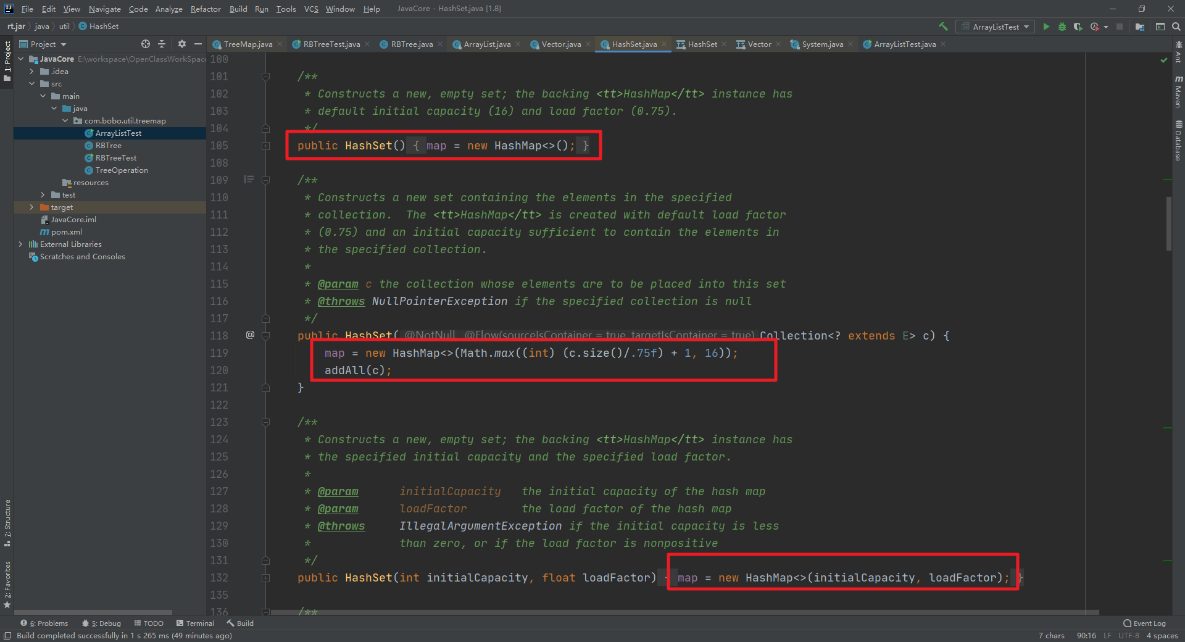Run ArrayListTest with coverage icon
Image resolution: width=1185 pixels, height=642 pixels.
point(1078,27)
